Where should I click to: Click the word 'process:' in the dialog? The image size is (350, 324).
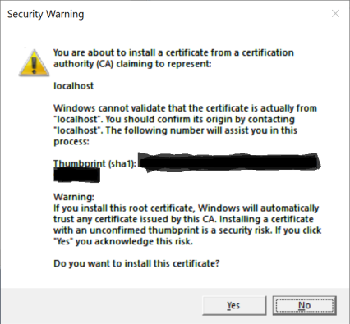[71, 142]
